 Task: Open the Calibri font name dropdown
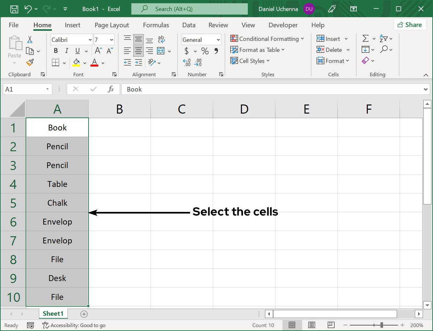point(90,40)
